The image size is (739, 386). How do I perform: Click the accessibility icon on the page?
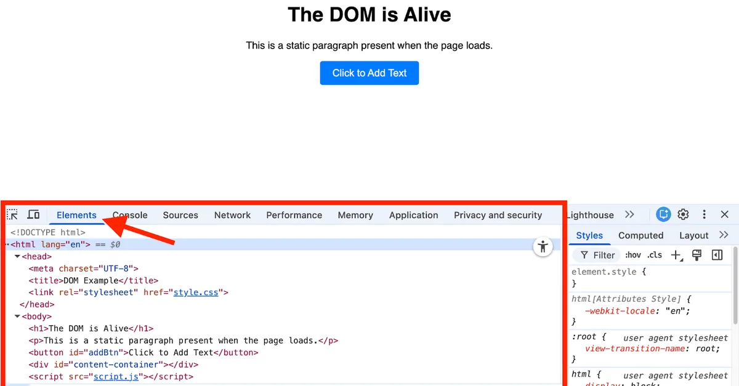[x=543, y=246]
